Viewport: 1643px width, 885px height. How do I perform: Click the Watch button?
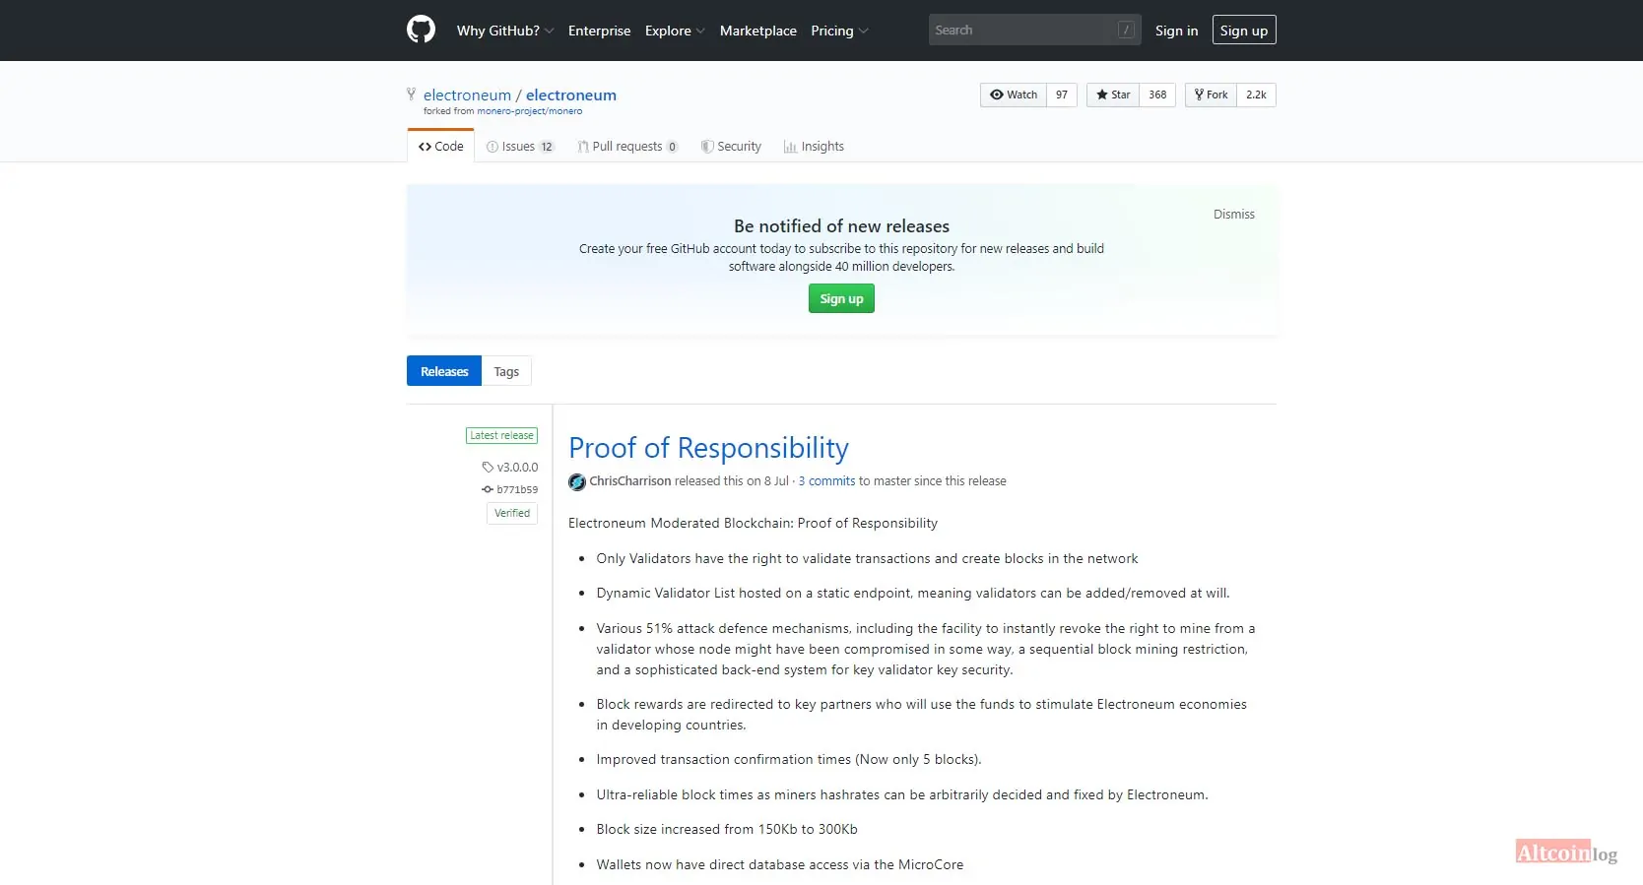(1014, 95)
